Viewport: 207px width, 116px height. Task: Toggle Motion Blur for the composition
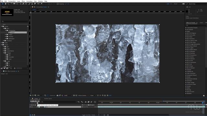91,102
